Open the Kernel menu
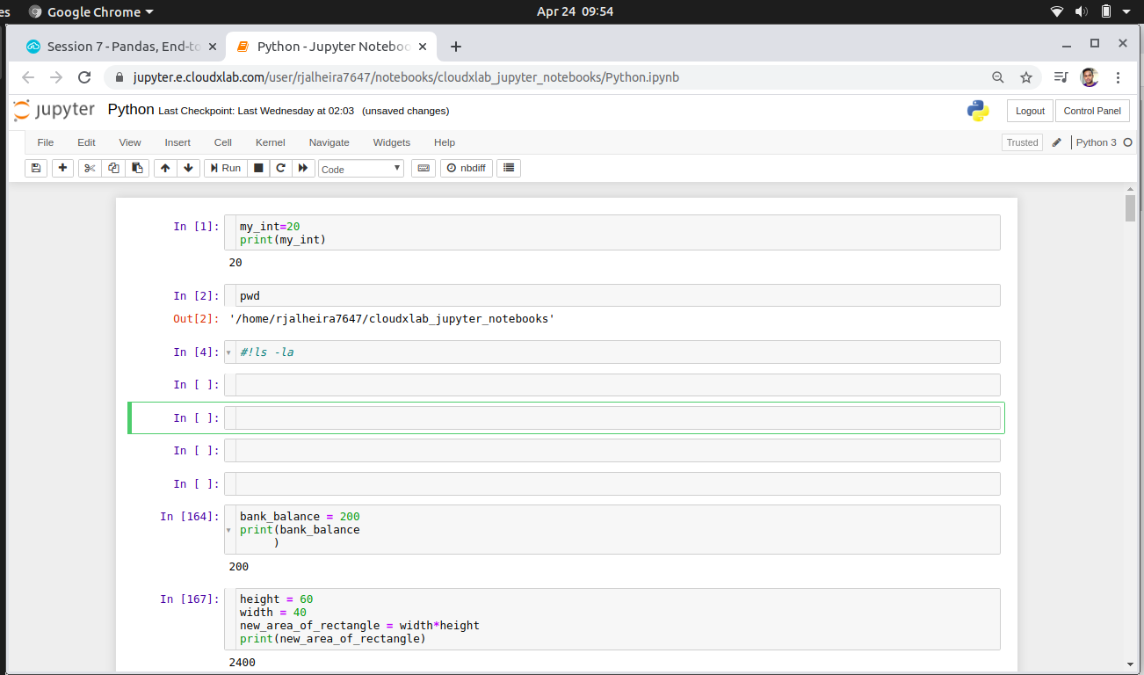 271,142
